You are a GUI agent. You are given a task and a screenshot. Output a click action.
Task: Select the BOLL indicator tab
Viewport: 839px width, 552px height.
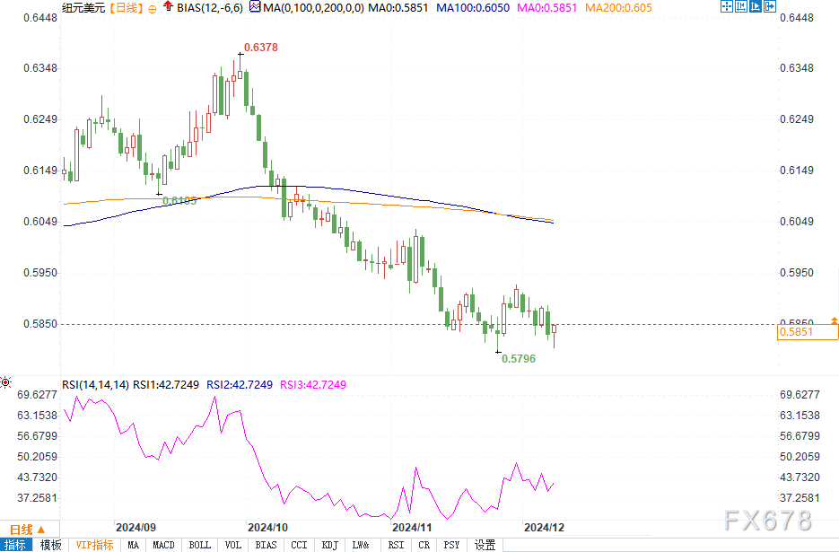click(x=199, y=545)
